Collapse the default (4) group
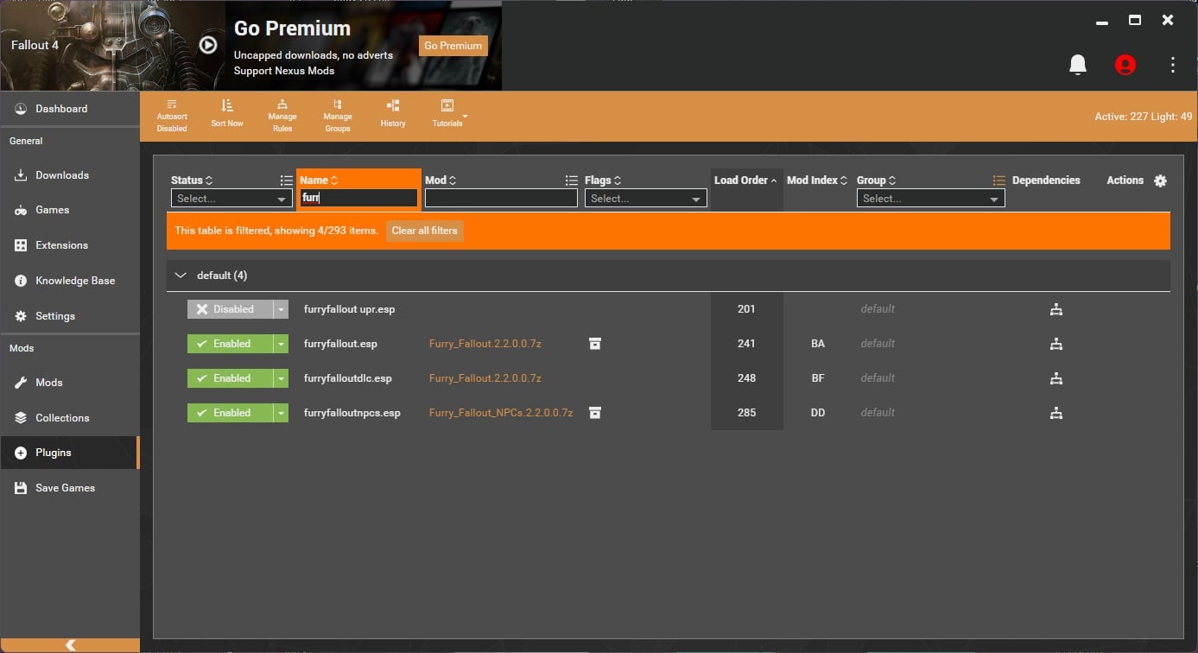 [181, 276]
